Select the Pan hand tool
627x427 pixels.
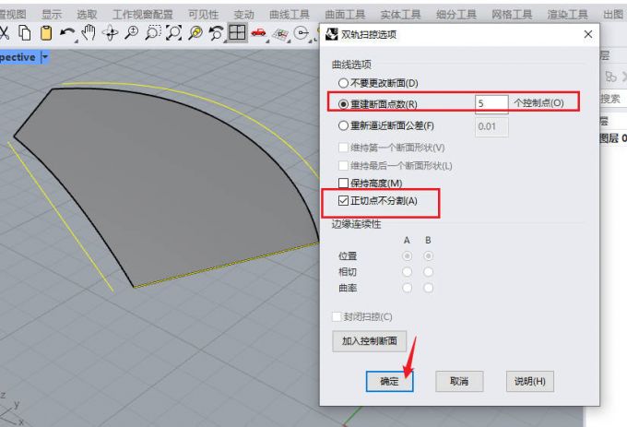[89, 33]
